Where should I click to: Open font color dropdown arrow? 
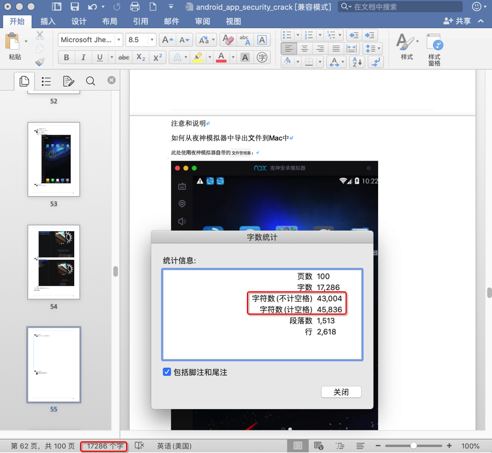(233, 57)
